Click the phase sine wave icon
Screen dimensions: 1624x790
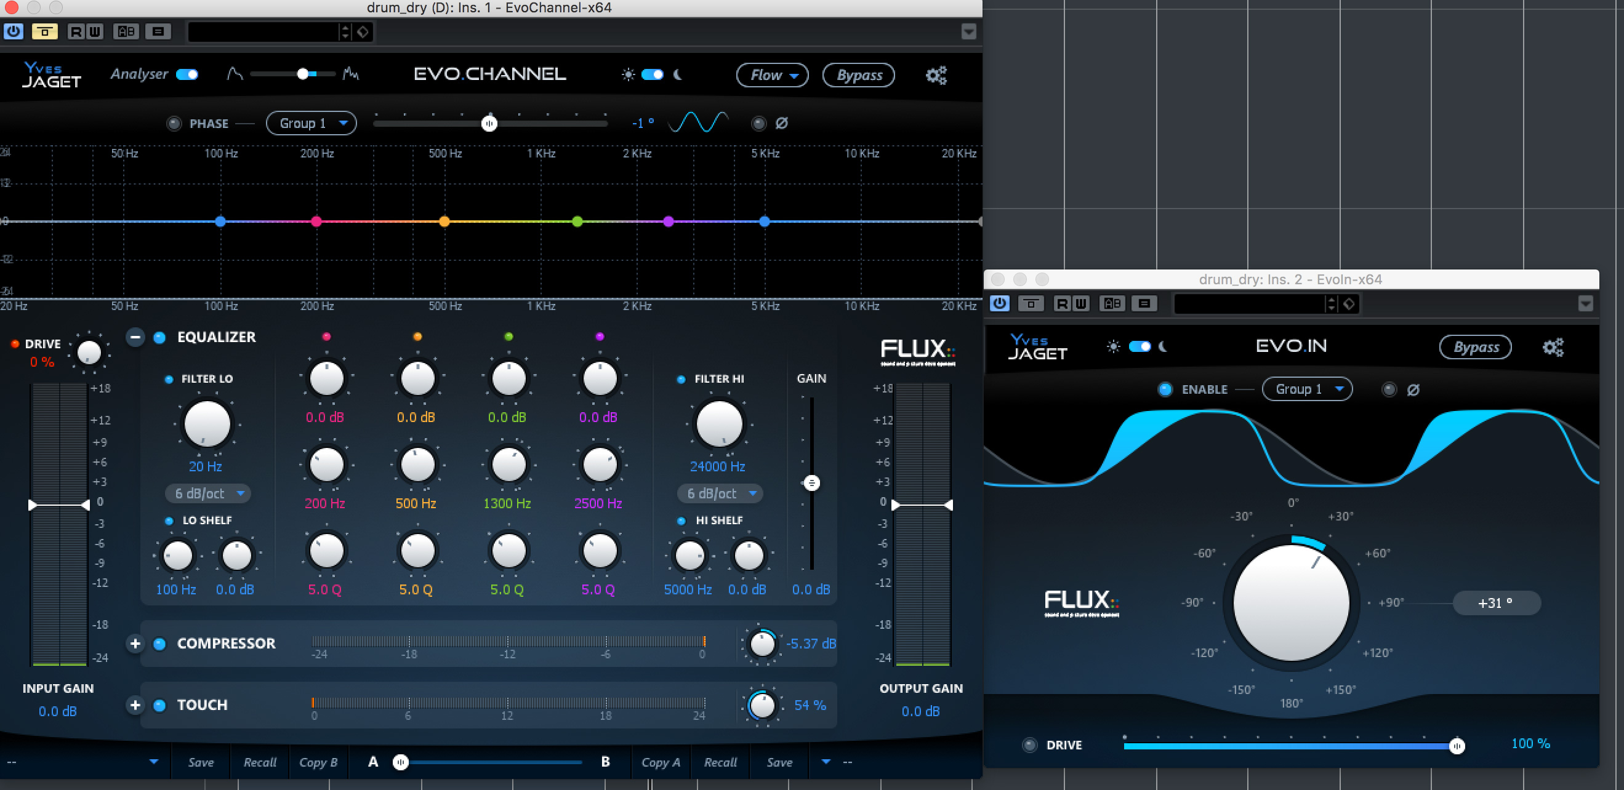698,122
